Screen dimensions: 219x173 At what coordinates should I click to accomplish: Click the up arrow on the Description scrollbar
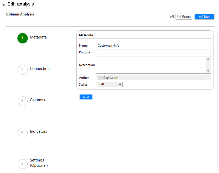coord(208,59)
